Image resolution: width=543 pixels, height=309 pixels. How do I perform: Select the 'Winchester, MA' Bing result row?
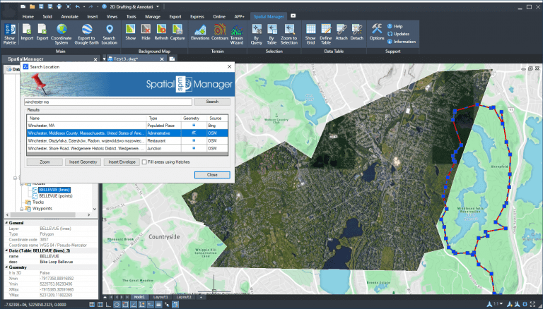pyautogui.click(x=127, y=126)
